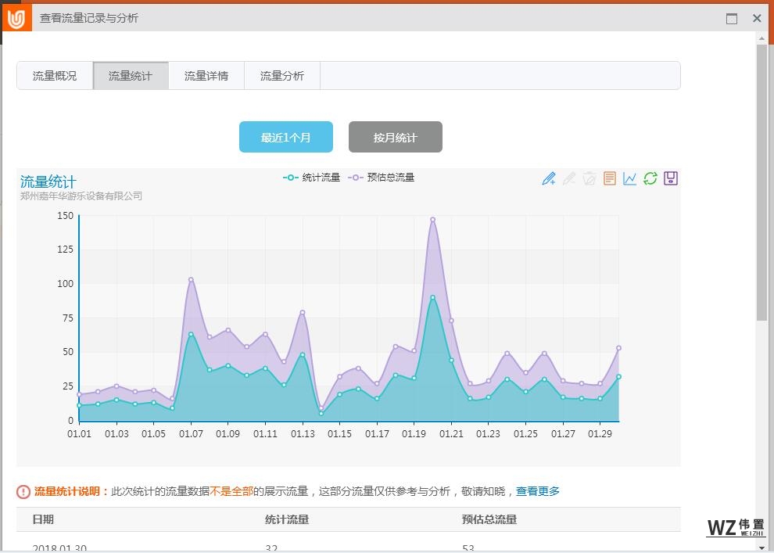Screen dimensions: 774x553
Task: Maximize the window
Action: [x=732, y=19]
